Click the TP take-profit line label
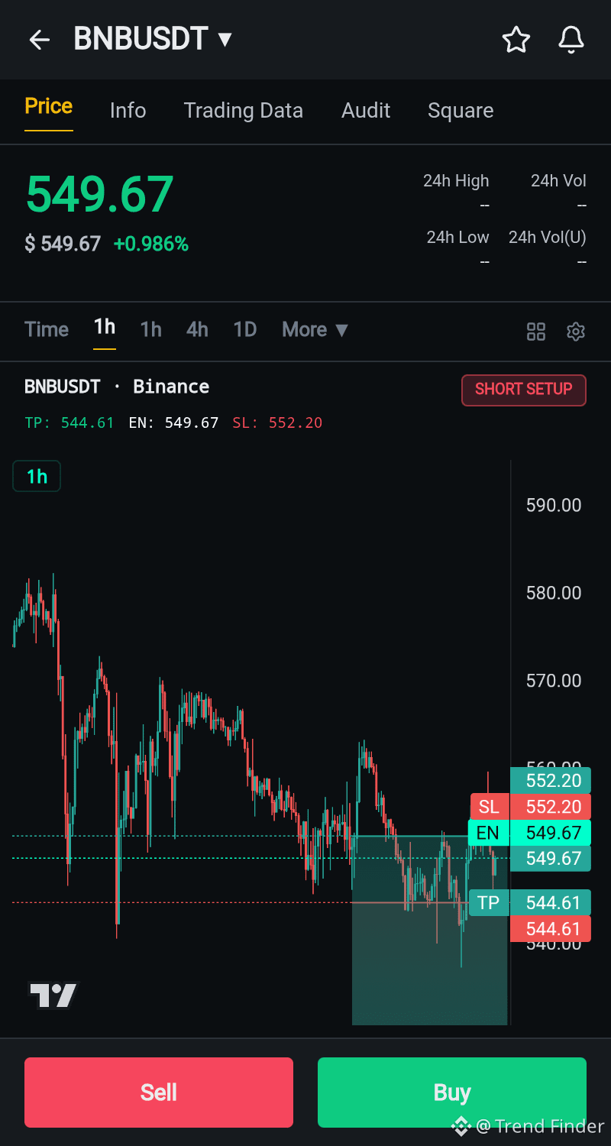 [488, 903]
